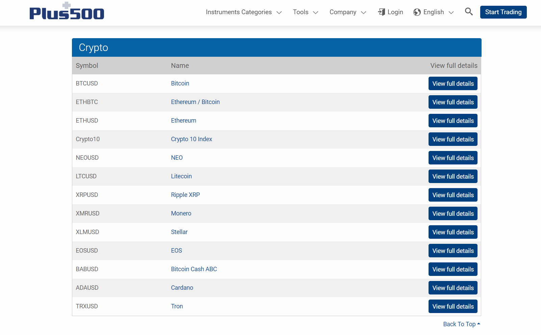View full details for Crypto 10 Index
Image resolution: width=541 pixels, height=335 pixels.
point(453,139)
